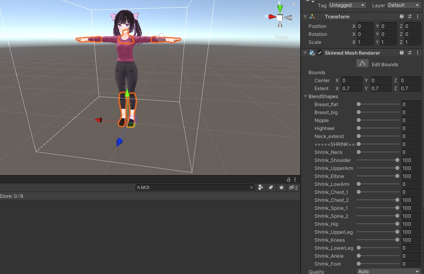Select the Shrink_Ankle label
This screenshot has height=274, width=424.
point(329,256)
